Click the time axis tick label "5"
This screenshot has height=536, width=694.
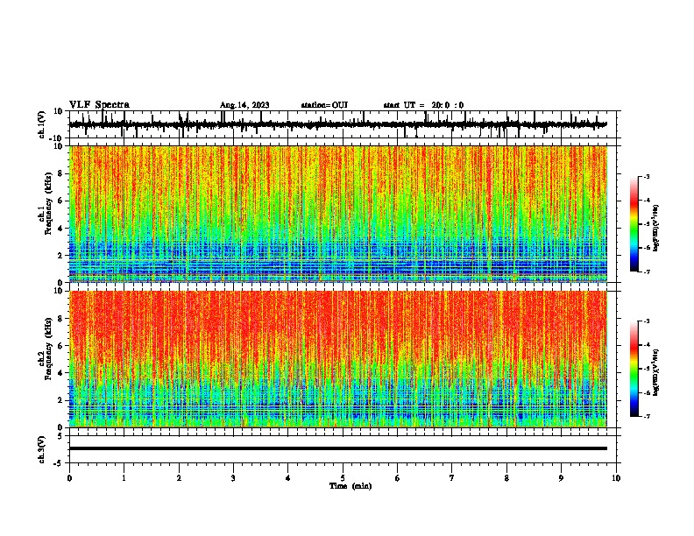tap(343, 478)
